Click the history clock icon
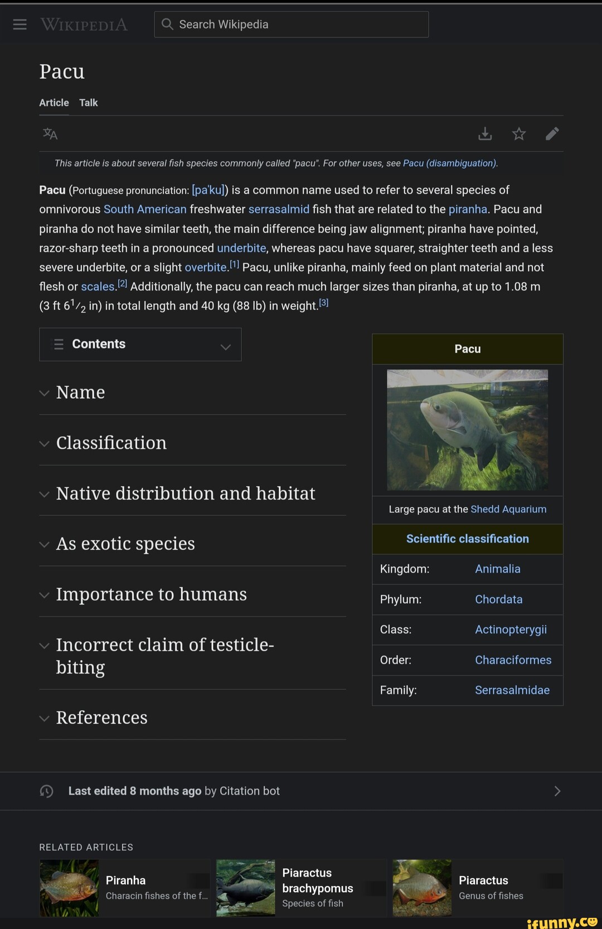Viewport: 602px width, 929px height. 47,791
